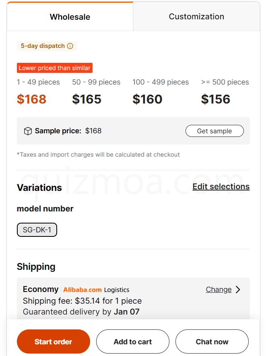Click the info icon beside 5-day dispatch

click(70, 46)
